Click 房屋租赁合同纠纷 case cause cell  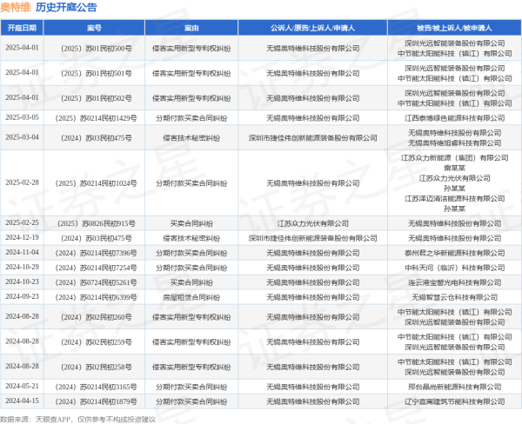[x=191, y=297]
